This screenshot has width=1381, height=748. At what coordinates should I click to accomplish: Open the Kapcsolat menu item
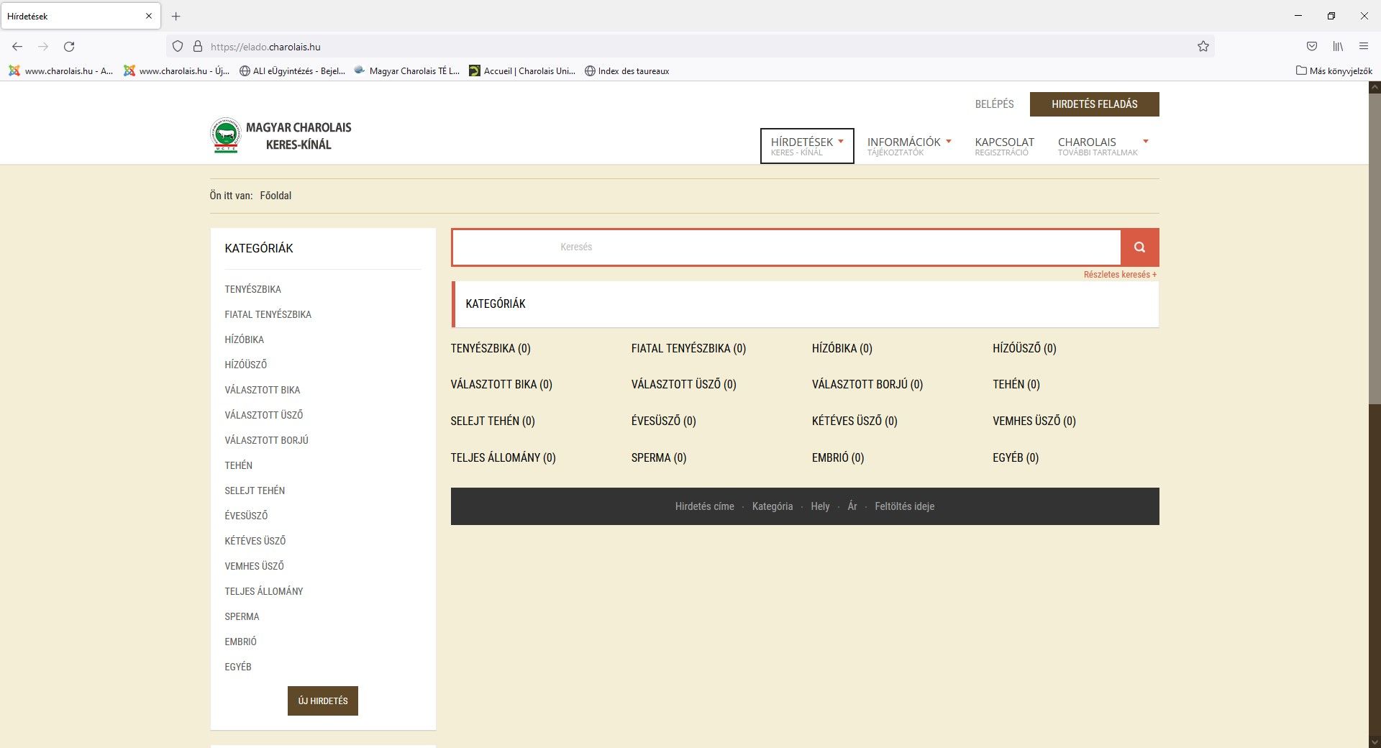coord(1004,145)
